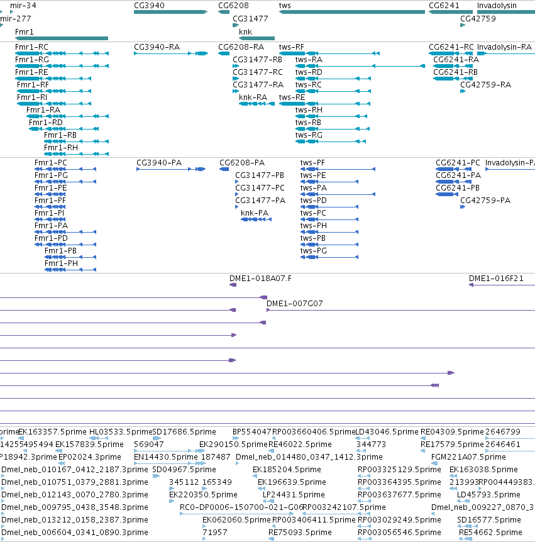Click the mir-34 gene label
This screenshot has height=542, width=535.
click(23, 6)
